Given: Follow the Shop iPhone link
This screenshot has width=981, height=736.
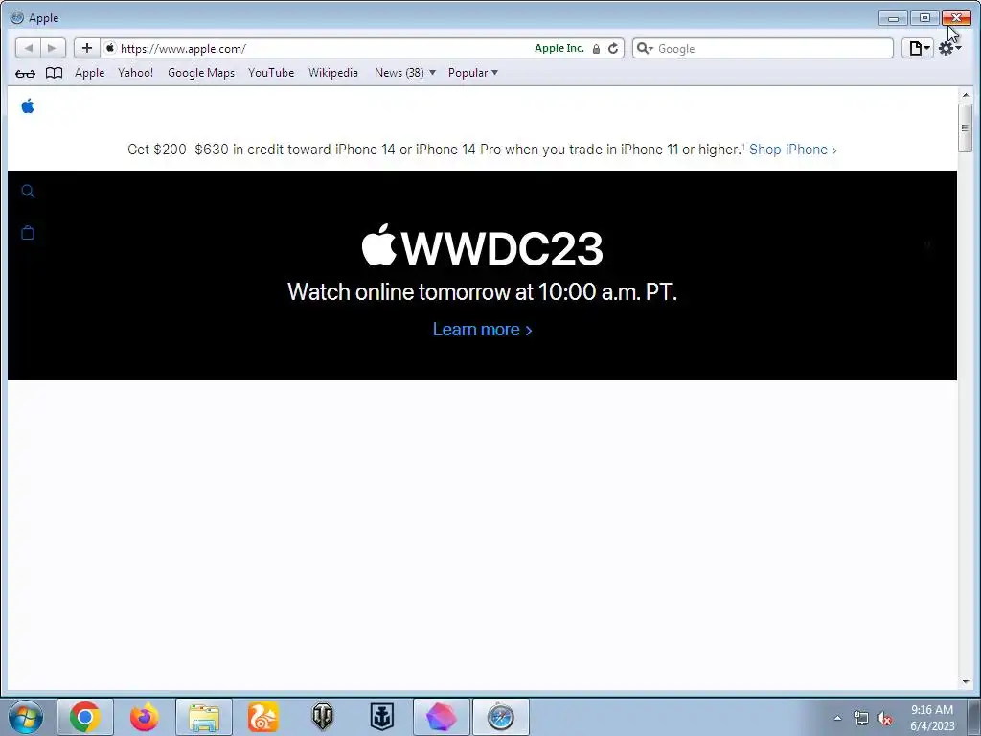Looking at the screenshot, I should click(792, 149).
